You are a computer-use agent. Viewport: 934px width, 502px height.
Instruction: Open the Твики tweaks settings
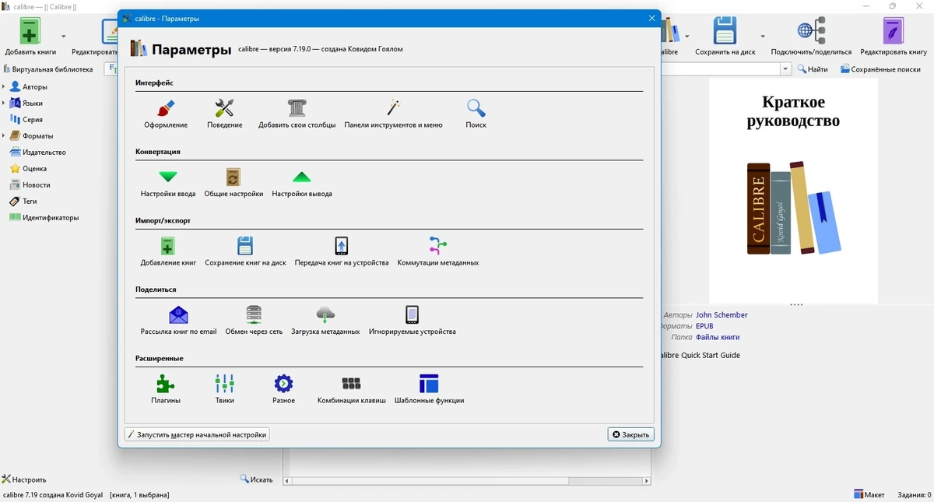click(225, 389)
